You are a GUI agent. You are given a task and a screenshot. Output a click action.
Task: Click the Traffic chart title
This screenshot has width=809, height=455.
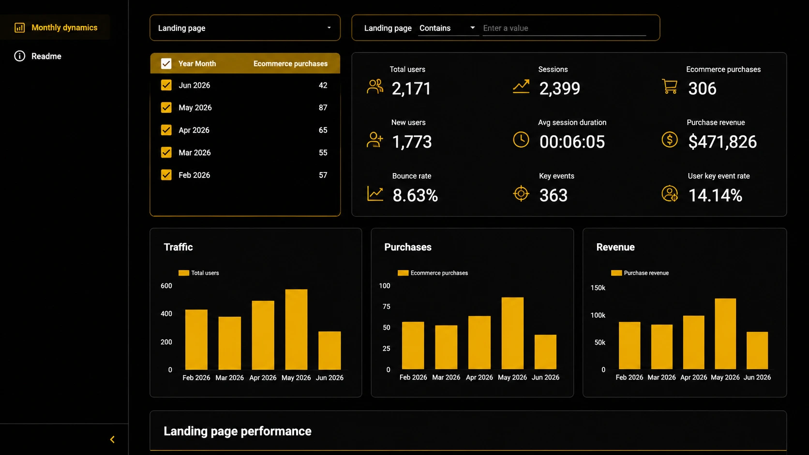[178, 247]
